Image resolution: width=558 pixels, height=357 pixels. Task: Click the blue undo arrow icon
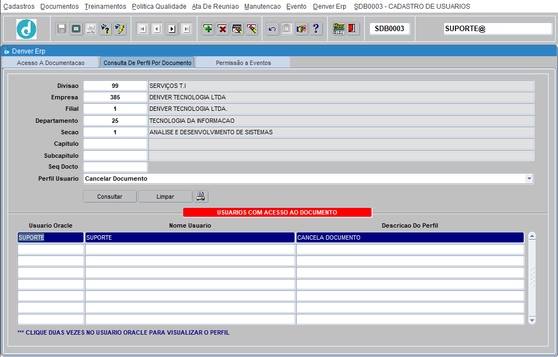click(272, 29)
